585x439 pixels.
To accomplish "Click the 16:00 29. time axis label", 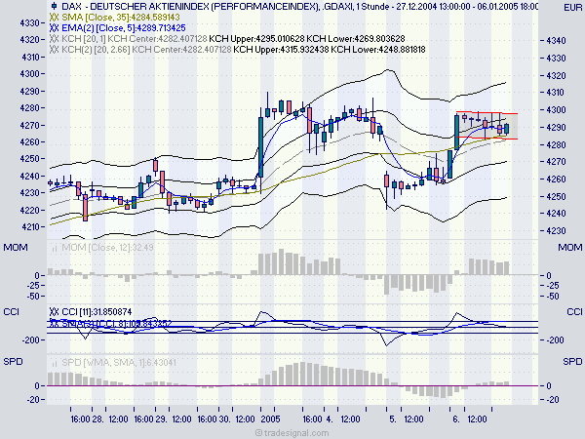I will pyautogui.click(x=150, y=419).
